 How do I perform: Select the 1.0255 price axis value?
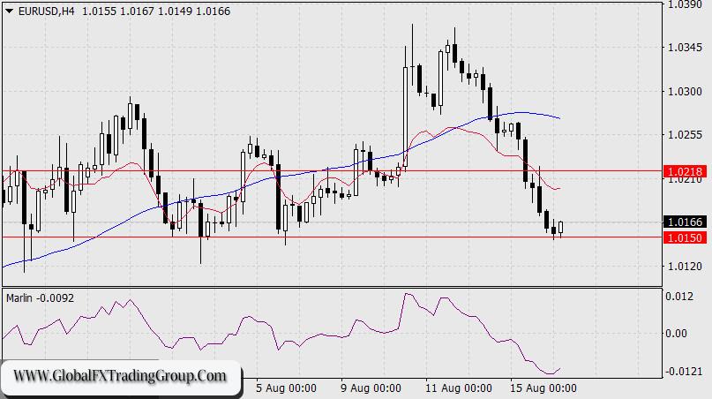pos(685,135)
